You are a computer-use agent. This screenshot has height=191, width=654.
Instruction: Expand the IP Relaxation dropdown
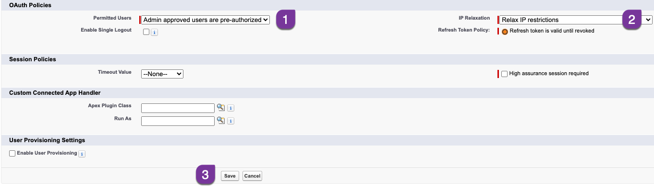576,20
